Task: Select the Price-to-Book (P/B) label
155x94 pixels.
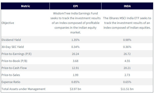Action: [x=14, y=61]
